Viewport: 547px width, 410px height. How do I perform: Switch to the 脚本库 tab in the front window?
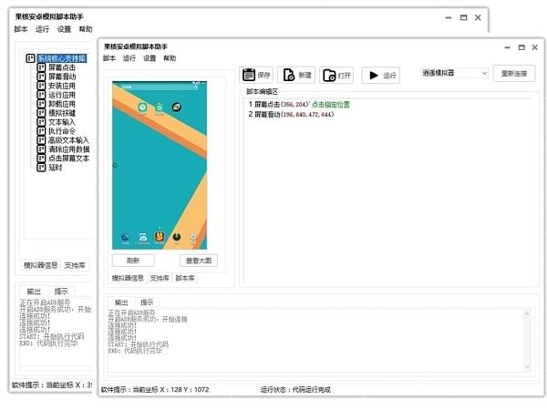click(x=185, y=278)
